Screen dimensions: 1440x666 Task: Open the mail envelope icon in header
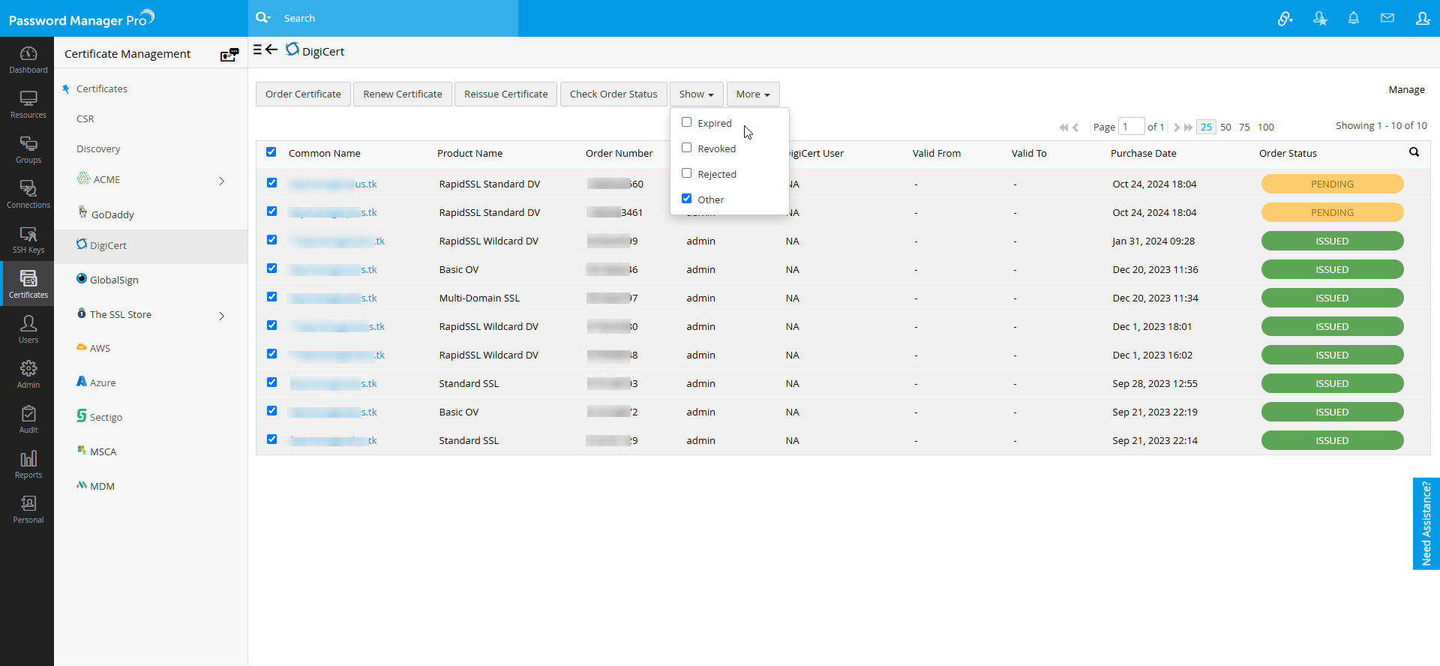(x=1387, y=18)
